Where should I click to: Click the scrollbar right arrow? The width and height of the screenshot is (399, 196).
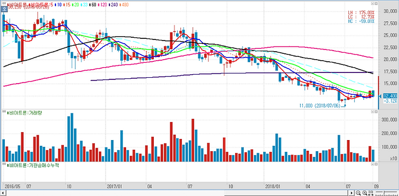coord(352,193)
